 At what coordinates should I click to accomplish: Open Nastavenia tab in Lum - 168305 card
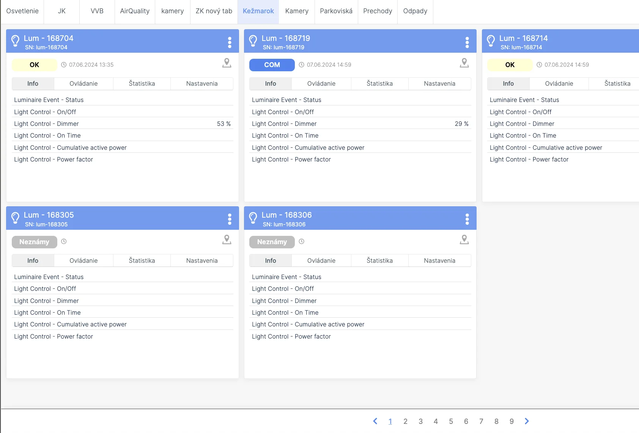[201, 261]
